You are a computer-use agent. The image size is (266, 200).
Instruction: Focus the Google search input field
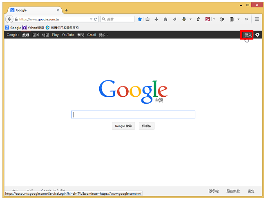coord(133,115)
